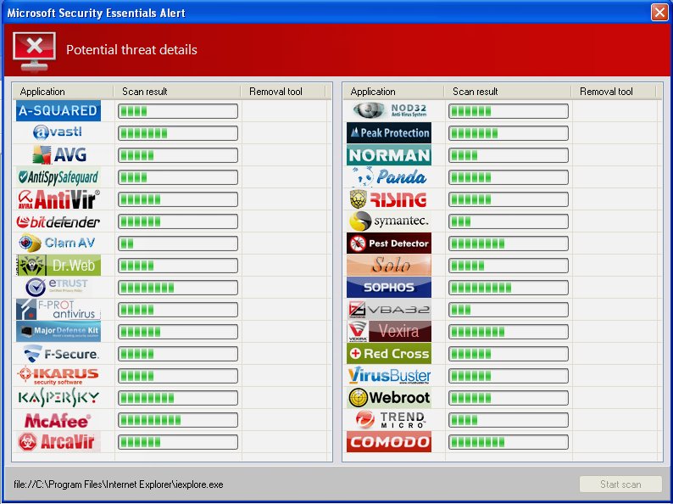Select the COMODO logo
Viewport: 673px width, 504px height.
pos(389,442)
